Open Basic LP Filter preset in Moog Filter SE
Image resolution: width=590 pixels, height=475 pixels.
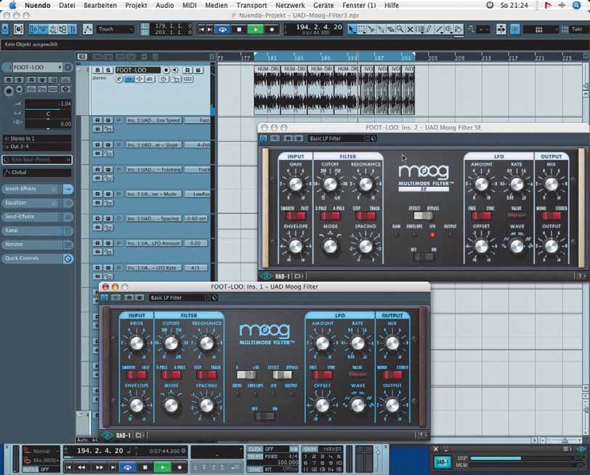click(x=337, y=139)
